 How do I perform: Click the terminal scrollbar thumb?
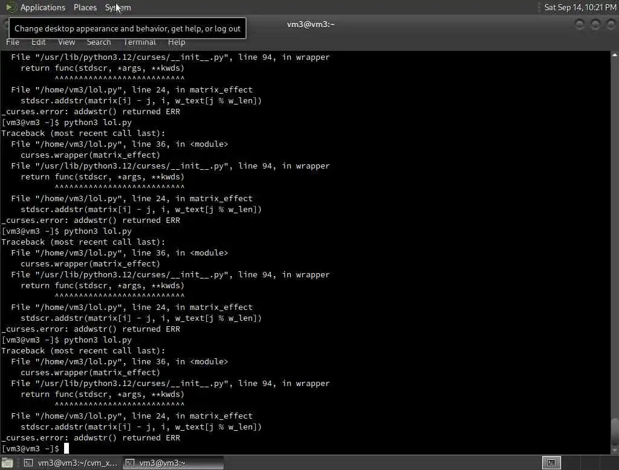pos(615,431)
